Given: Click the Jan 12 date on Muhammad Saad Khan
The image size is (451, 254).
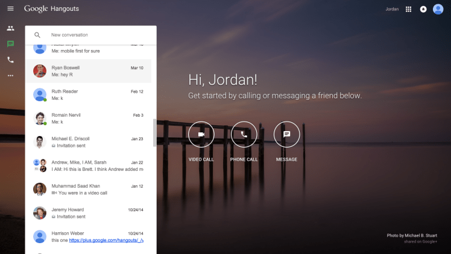Looking at the screenshot, I should tap(137, 186).
